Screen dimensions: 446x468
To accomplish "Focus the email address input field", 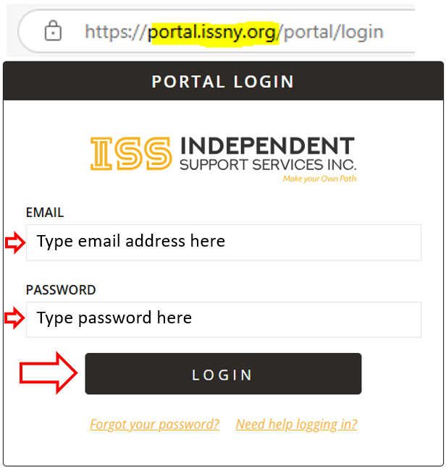I will tap(224, 242).
